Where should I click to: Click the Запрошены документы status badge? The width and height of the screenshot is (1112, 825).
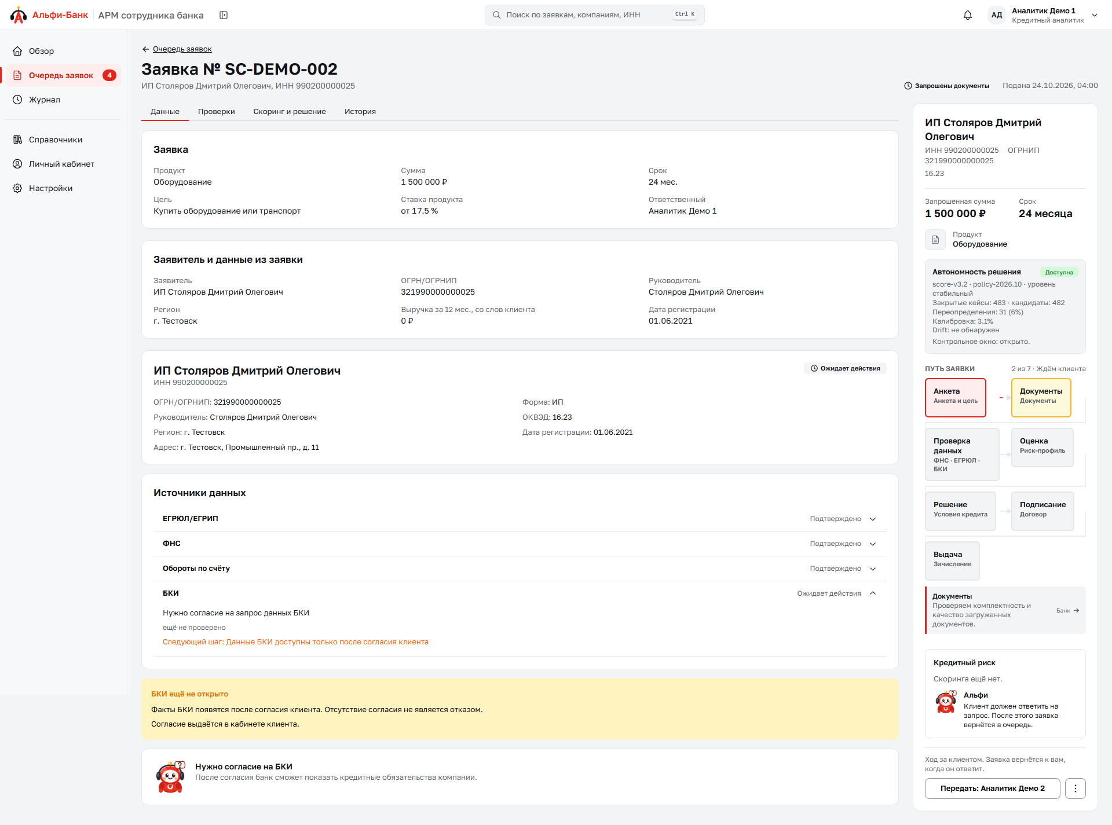pos(946,86)
